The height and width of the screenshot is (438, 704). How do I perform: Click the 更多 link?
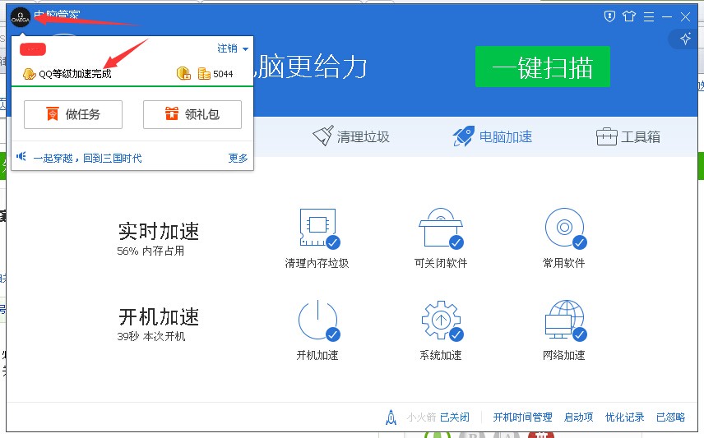[x=238, y=158]
